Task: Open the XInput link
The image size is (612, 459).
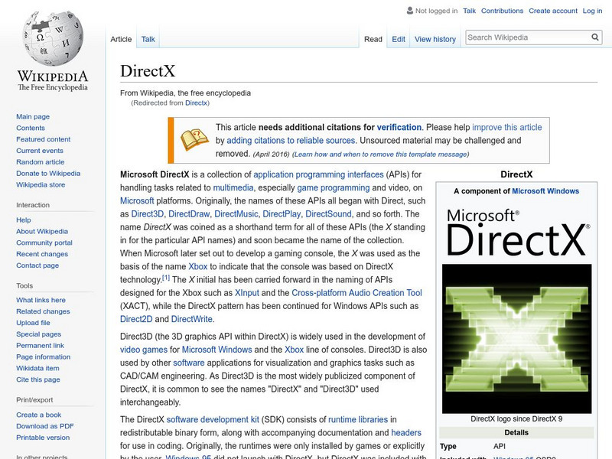Action: pyautogui.click(x=246, y=293)
